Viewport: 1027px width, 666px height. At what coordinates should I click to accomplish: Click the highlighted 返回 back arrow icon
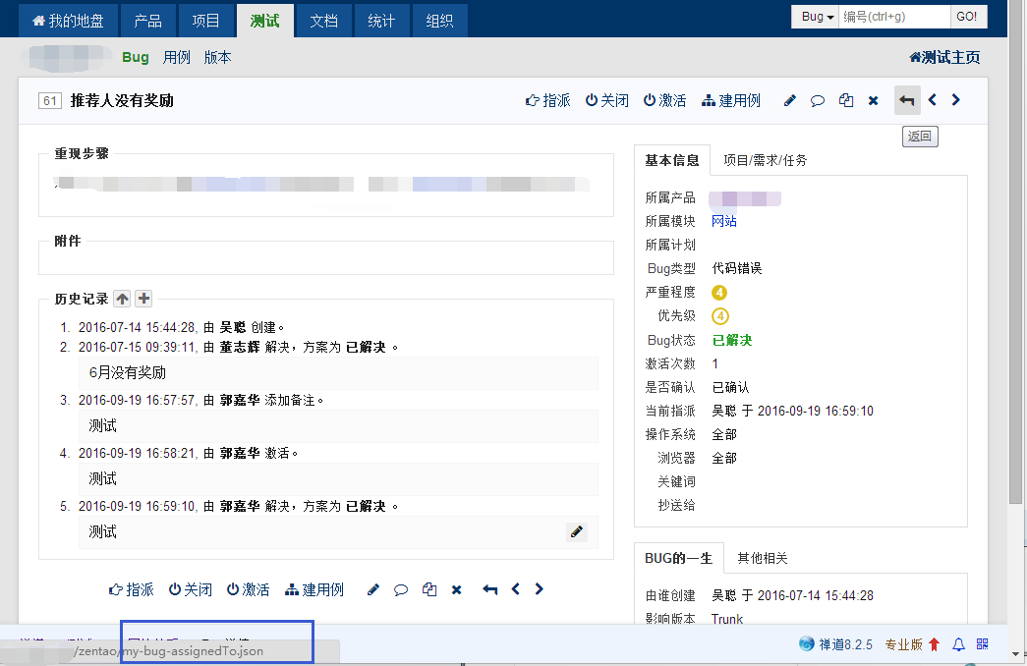pyautogui.click(x=907, y=100)
